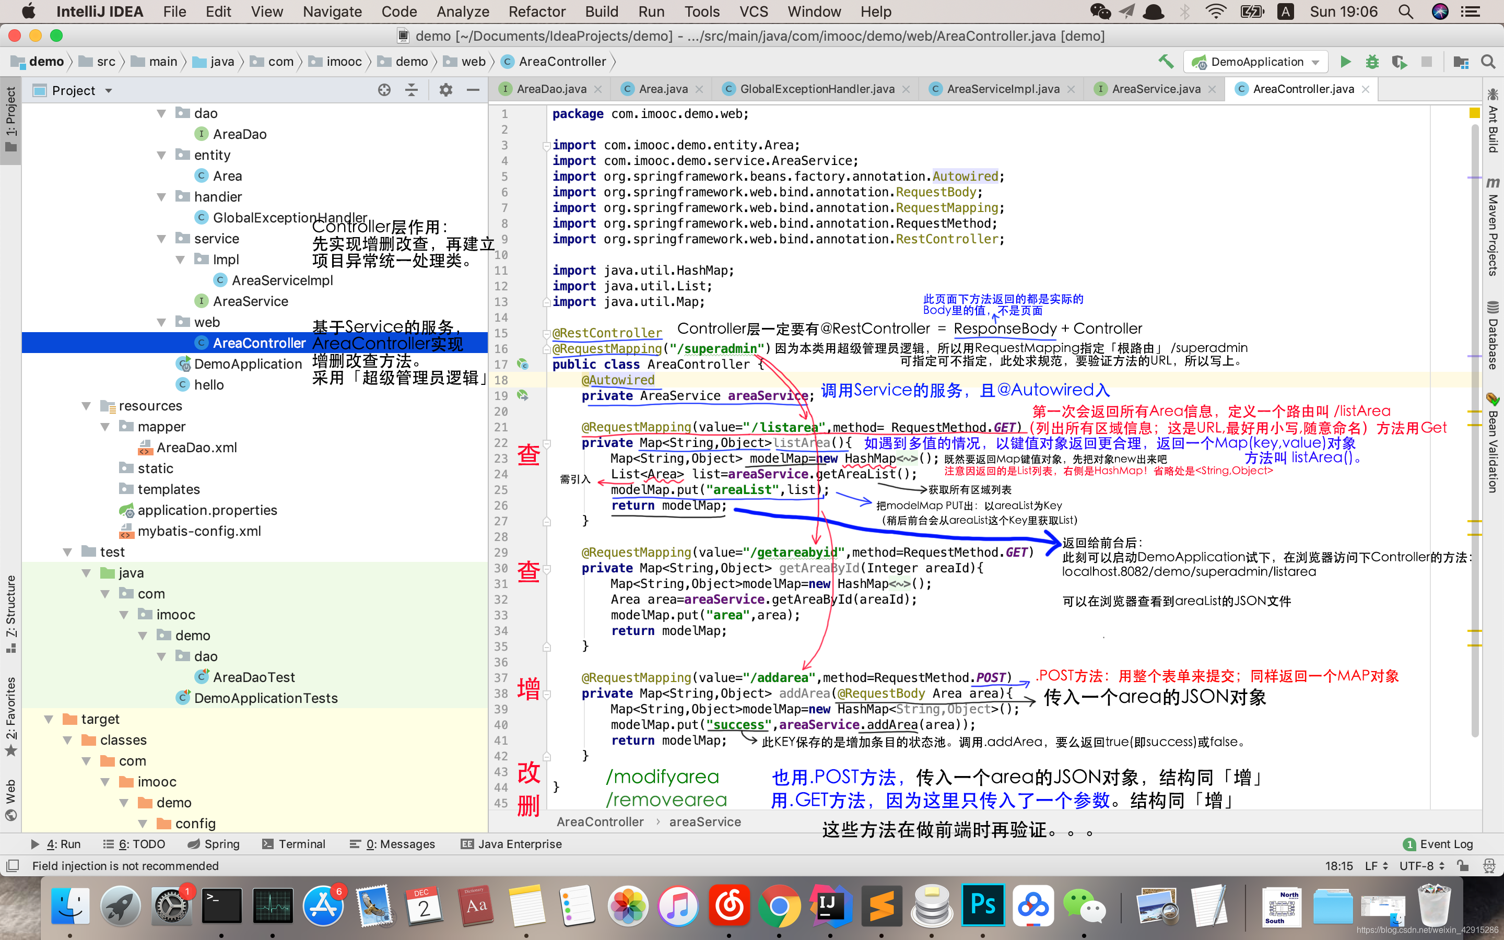This screenshot has height=940, width=1504.
Task: Open line separator LF dropdown in status bar
Action: 1376,866
